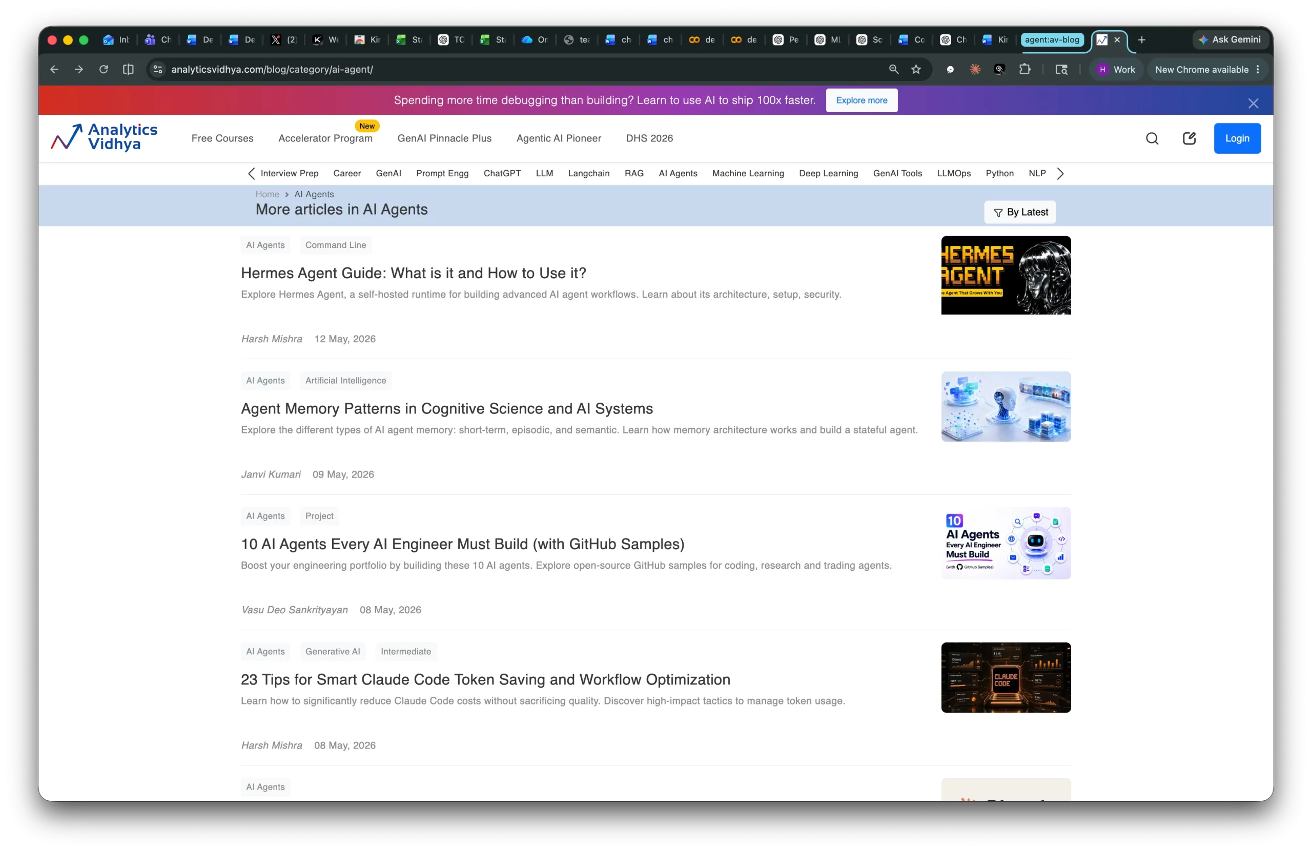Select Prompt Engg category

442,174
